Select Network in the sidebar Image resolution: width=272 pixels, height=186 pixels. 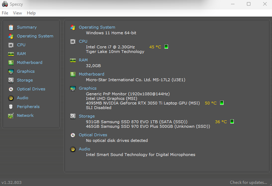click(25, 115)
